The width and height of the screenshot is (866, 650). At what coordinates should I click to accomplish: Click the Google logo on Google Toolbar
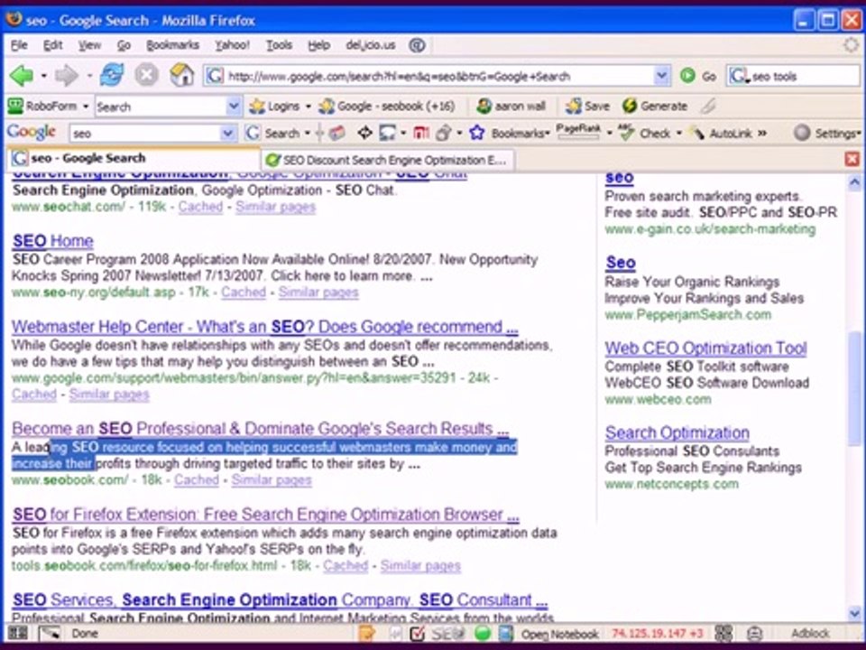32,132
